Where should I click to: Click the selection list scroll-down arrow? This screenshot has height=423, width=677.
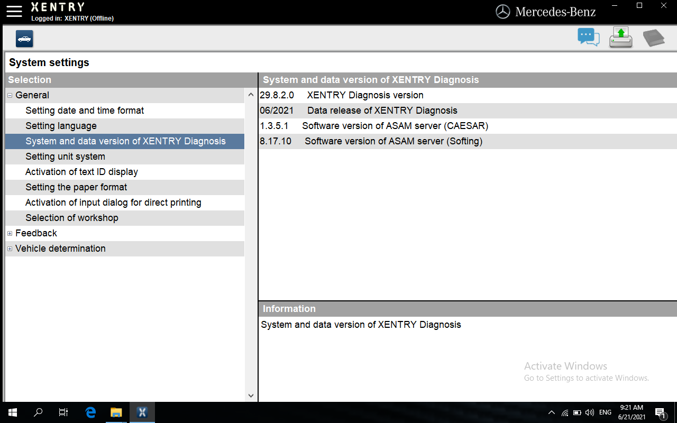pyautogui.click(x=251, y=395)
